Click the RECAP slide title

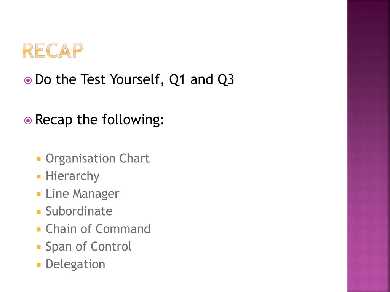click(x=53, y=51)
